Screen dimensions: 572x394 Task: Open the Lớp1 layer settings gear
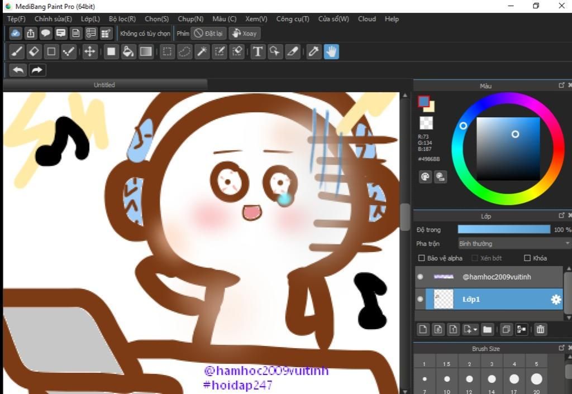point(556,299)
